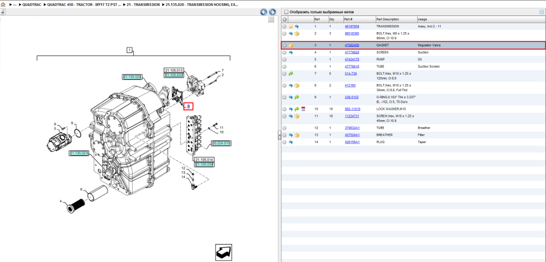Screen dimensions: 546x262
Task: Open 21.135.020 TRANSMISSION HOUSING breadcrumb item
Action: point(201,5)
